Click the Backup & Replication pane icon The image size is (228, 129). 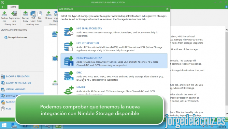point(3,76)
